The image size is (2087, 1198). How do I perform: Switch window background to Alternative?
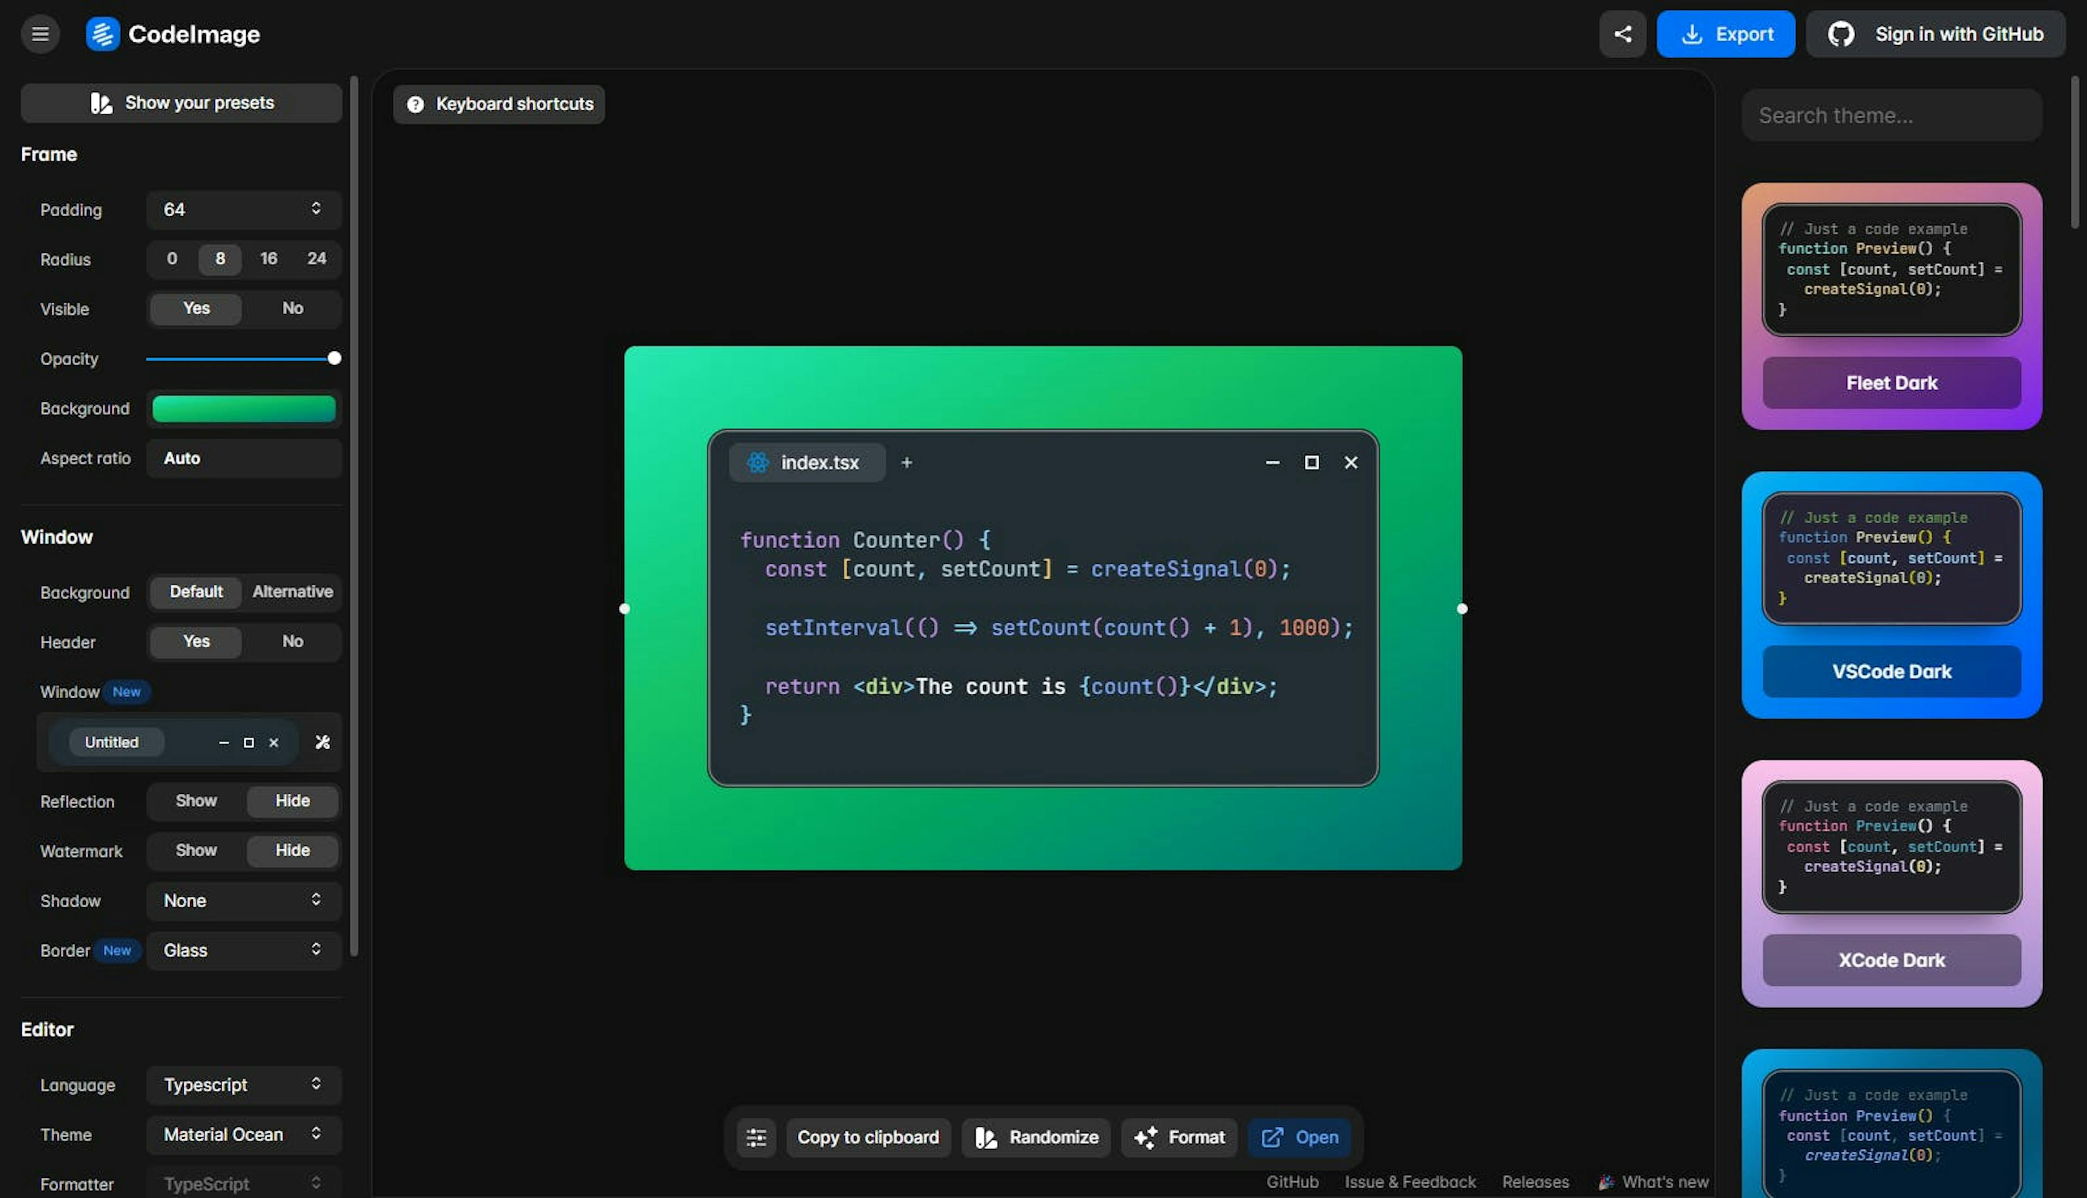pyautogui.click(x=292, y=592)
